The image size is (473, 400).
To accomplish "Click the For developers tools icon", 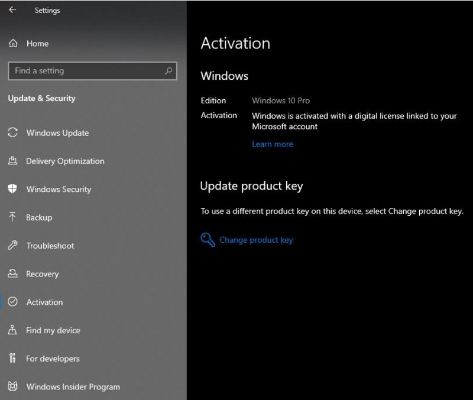I will click(12, 358).
